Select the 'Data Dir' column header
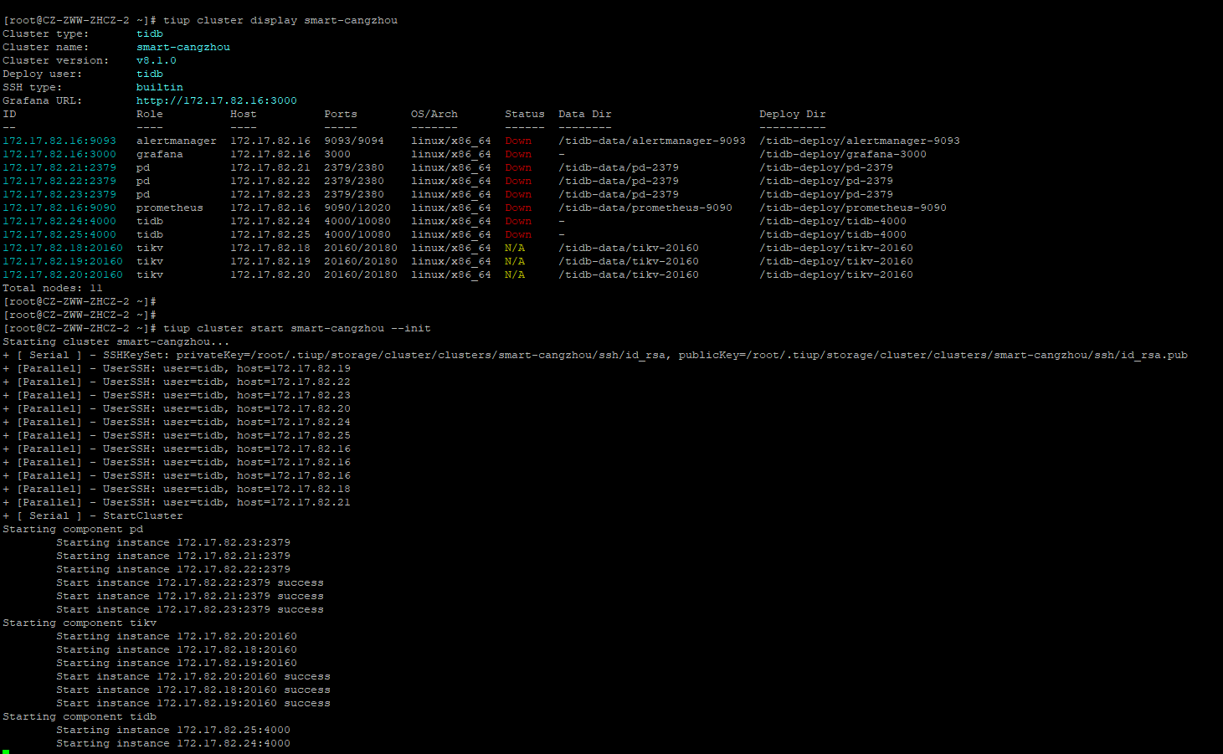Screen dimensions: 1223x754 coord(585,114)
